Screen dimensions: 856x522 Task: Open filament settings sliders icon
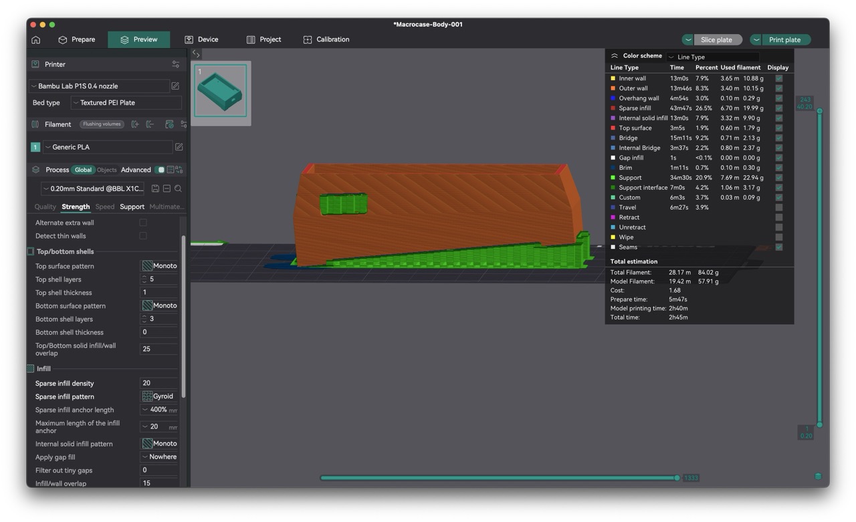coord(184,124)
